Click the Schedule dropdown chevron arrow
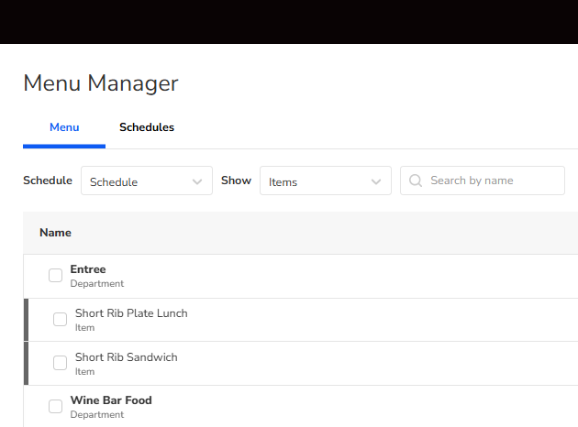 197,181
